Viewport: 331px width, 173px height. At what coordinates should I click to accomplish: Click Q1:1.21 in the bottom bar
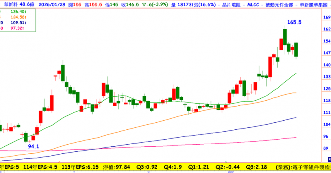(199, 167)
